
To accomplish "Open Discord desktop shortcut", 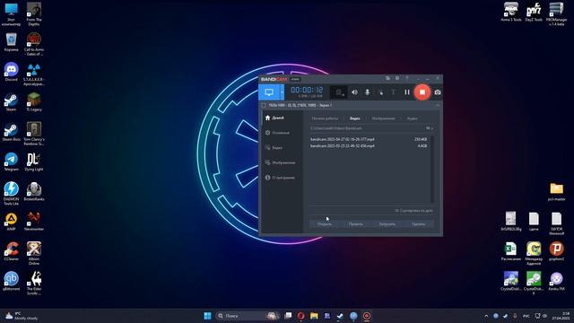I will point(11,72).
